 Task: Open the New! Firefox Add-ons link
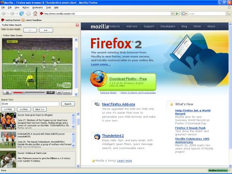[x=118, y=104]
